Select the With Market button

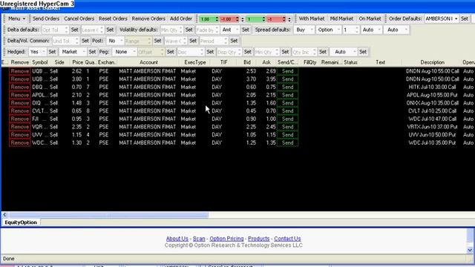tap(312, 19)
